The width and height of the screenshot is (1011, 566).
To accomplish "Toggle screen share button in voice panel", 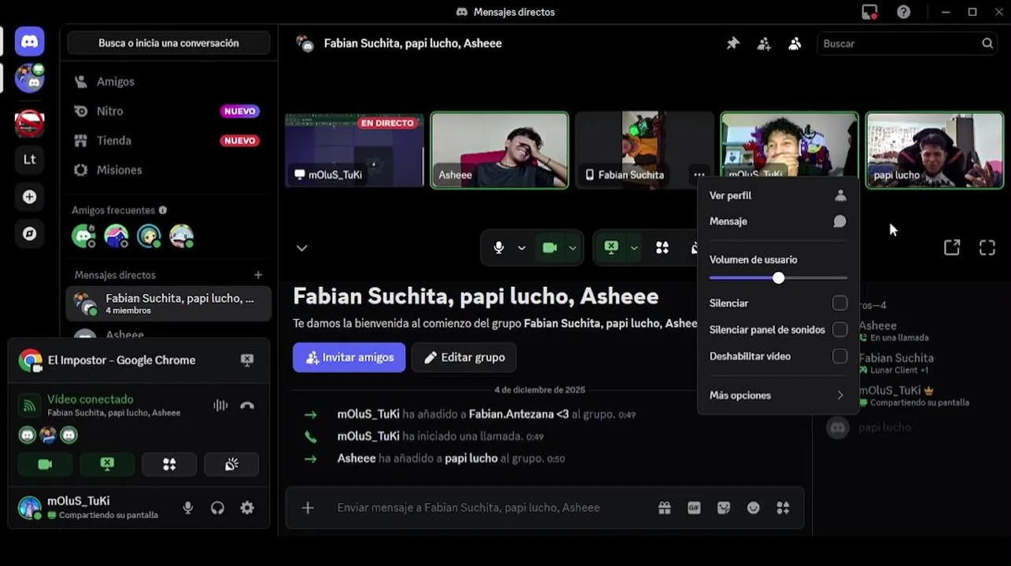I will 107,465.
